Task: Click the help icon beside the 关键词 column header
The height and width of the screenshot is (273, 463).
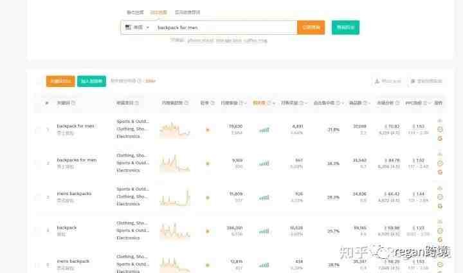Action: click(73, 103)
